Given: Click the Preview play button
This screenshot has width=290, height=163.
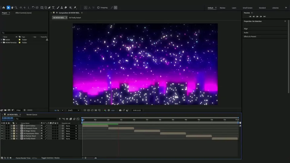Looking at the screenshot, I should [x=257, y=17].
